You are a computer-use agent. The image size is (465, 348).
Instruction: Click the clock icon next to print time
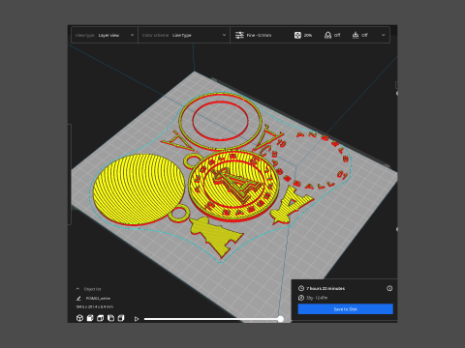[301, 288]
